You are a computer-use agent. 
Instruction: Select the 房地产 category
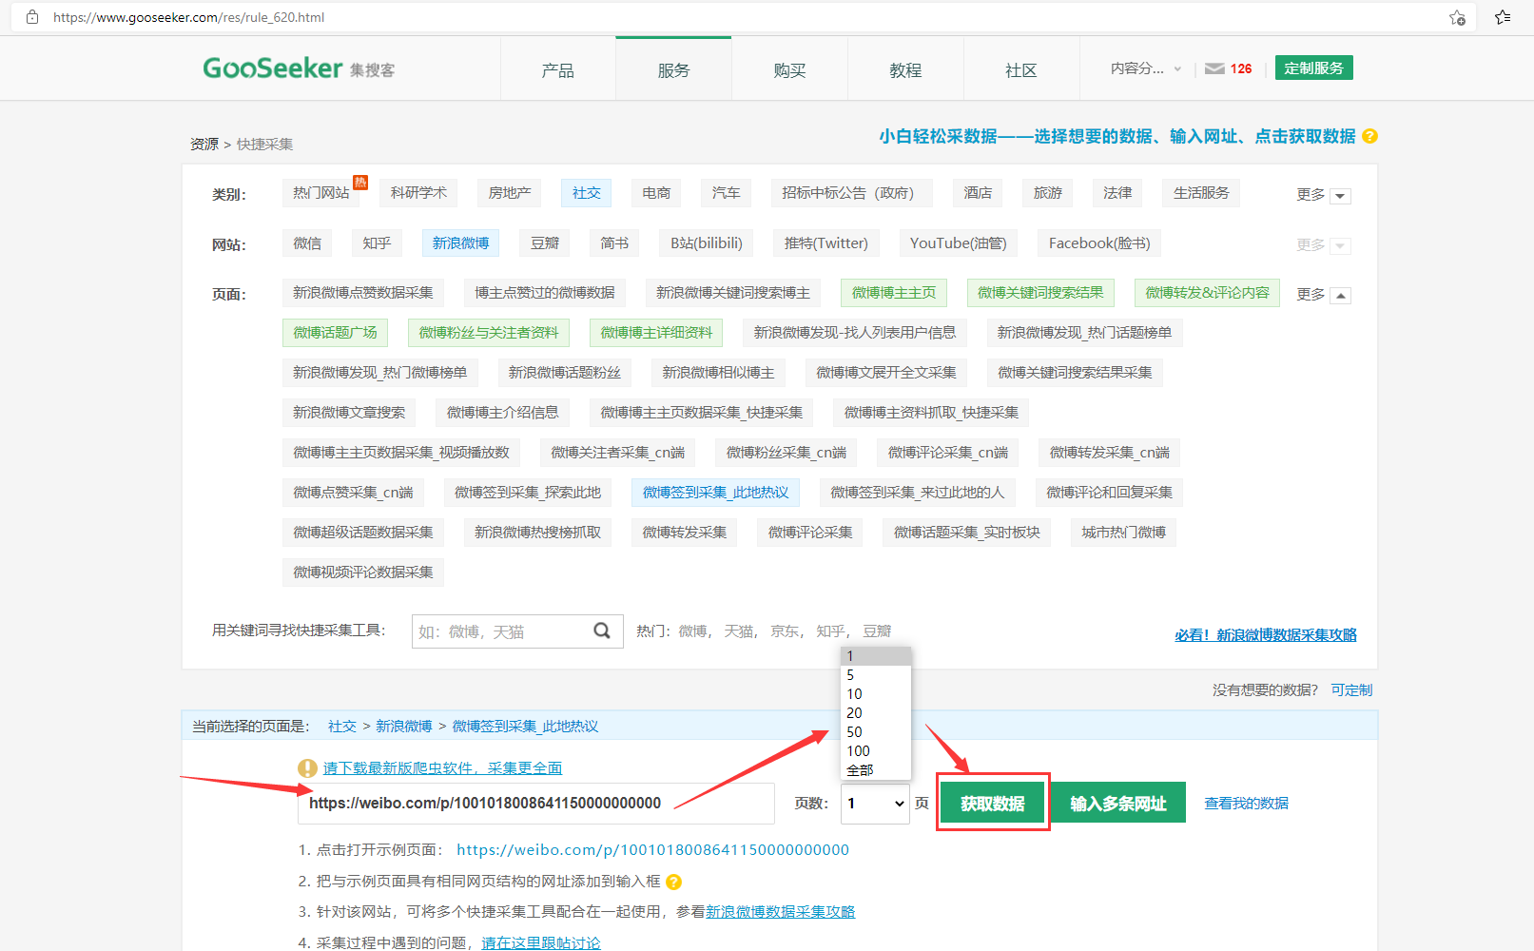(x=510, y=193)
